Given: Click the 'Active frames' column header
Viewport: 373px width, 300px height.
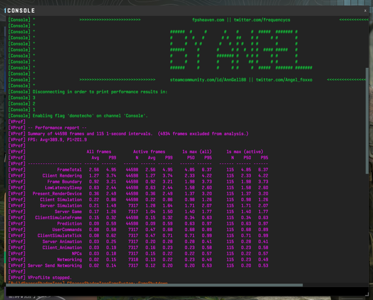Looking at the screenshot, I should [x=149, y=151].
